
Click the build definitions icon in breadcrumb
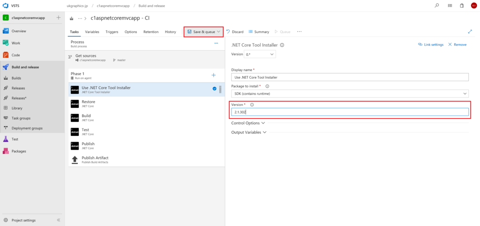72,18
